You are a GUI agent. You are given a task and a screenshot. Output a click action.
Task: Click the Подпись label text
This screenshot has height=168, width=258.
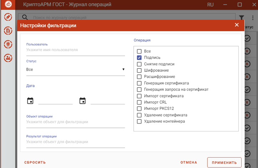click(152, 58)
